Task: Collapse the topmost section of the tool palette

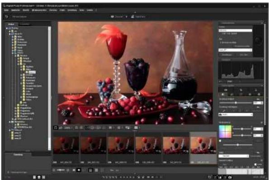Action: (262, 23)
